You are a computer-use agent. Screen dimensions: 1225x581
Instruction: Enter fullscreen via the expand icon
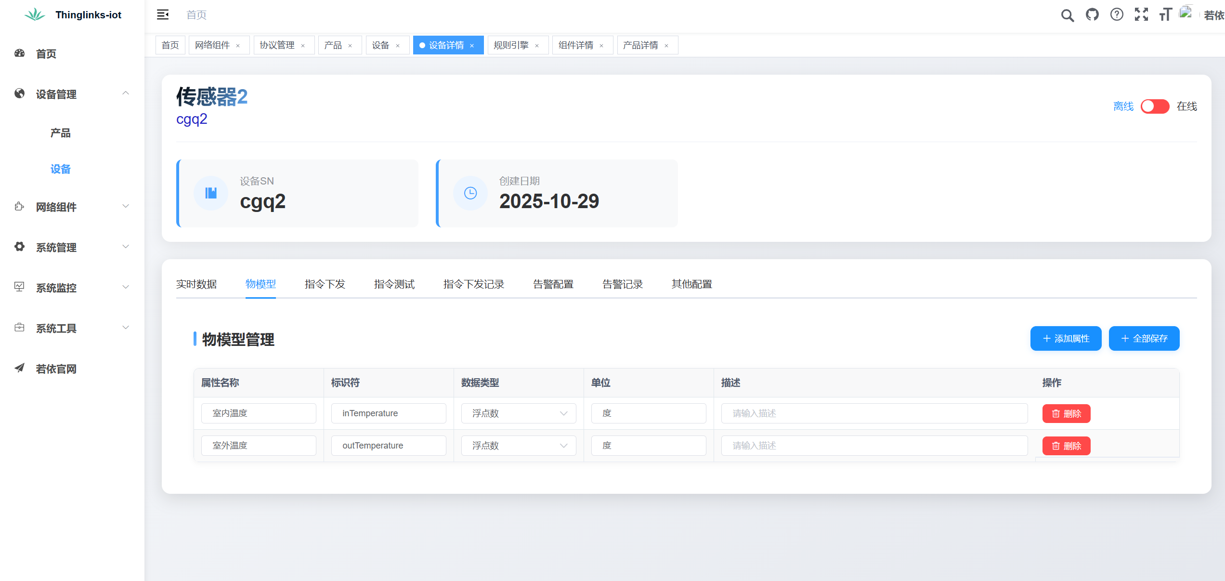(x=1141, y=15)
